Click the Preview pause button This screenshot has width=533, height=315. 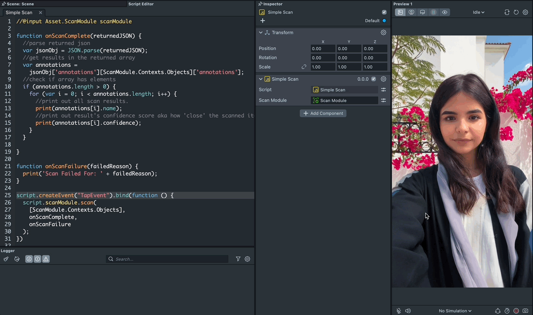coord(433,12)
